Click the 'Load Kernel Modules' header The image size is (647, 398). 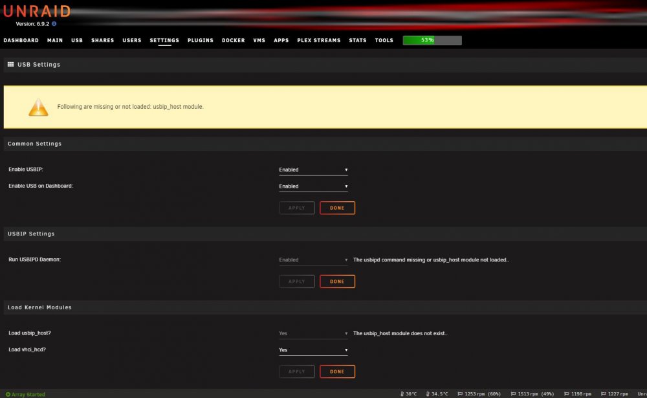pyautogui.click(x=39, y=307)
